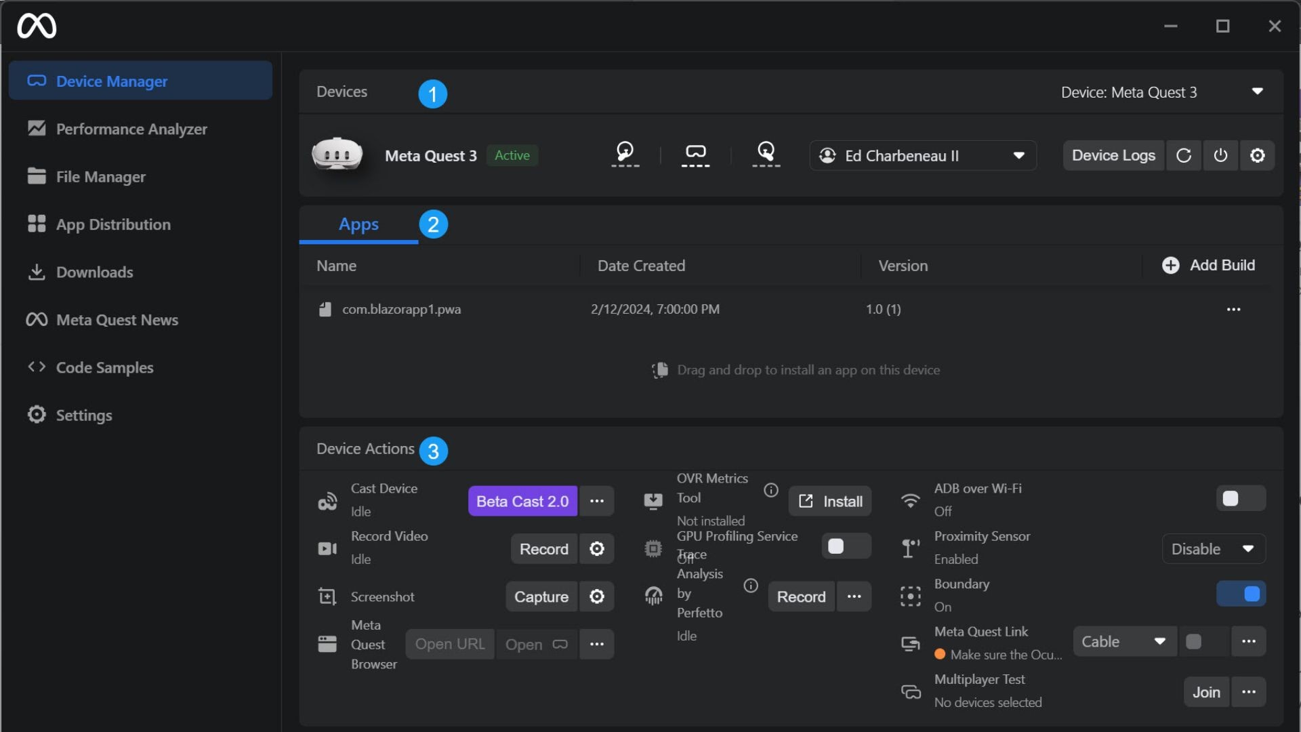Viewport: 1301px width, 732px height.
Task: Click the left controller status icon
Action: click(x=625, y=153)
